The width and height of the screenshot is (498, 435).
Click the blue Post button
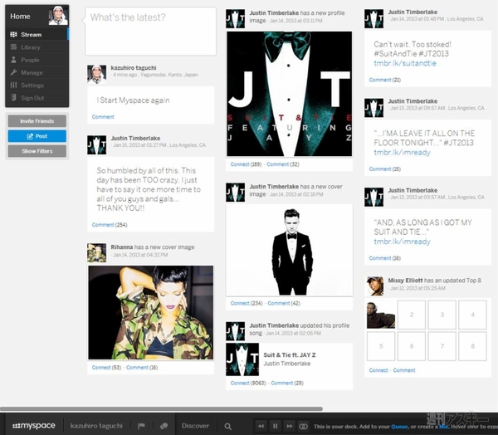(x=37, y=136)
